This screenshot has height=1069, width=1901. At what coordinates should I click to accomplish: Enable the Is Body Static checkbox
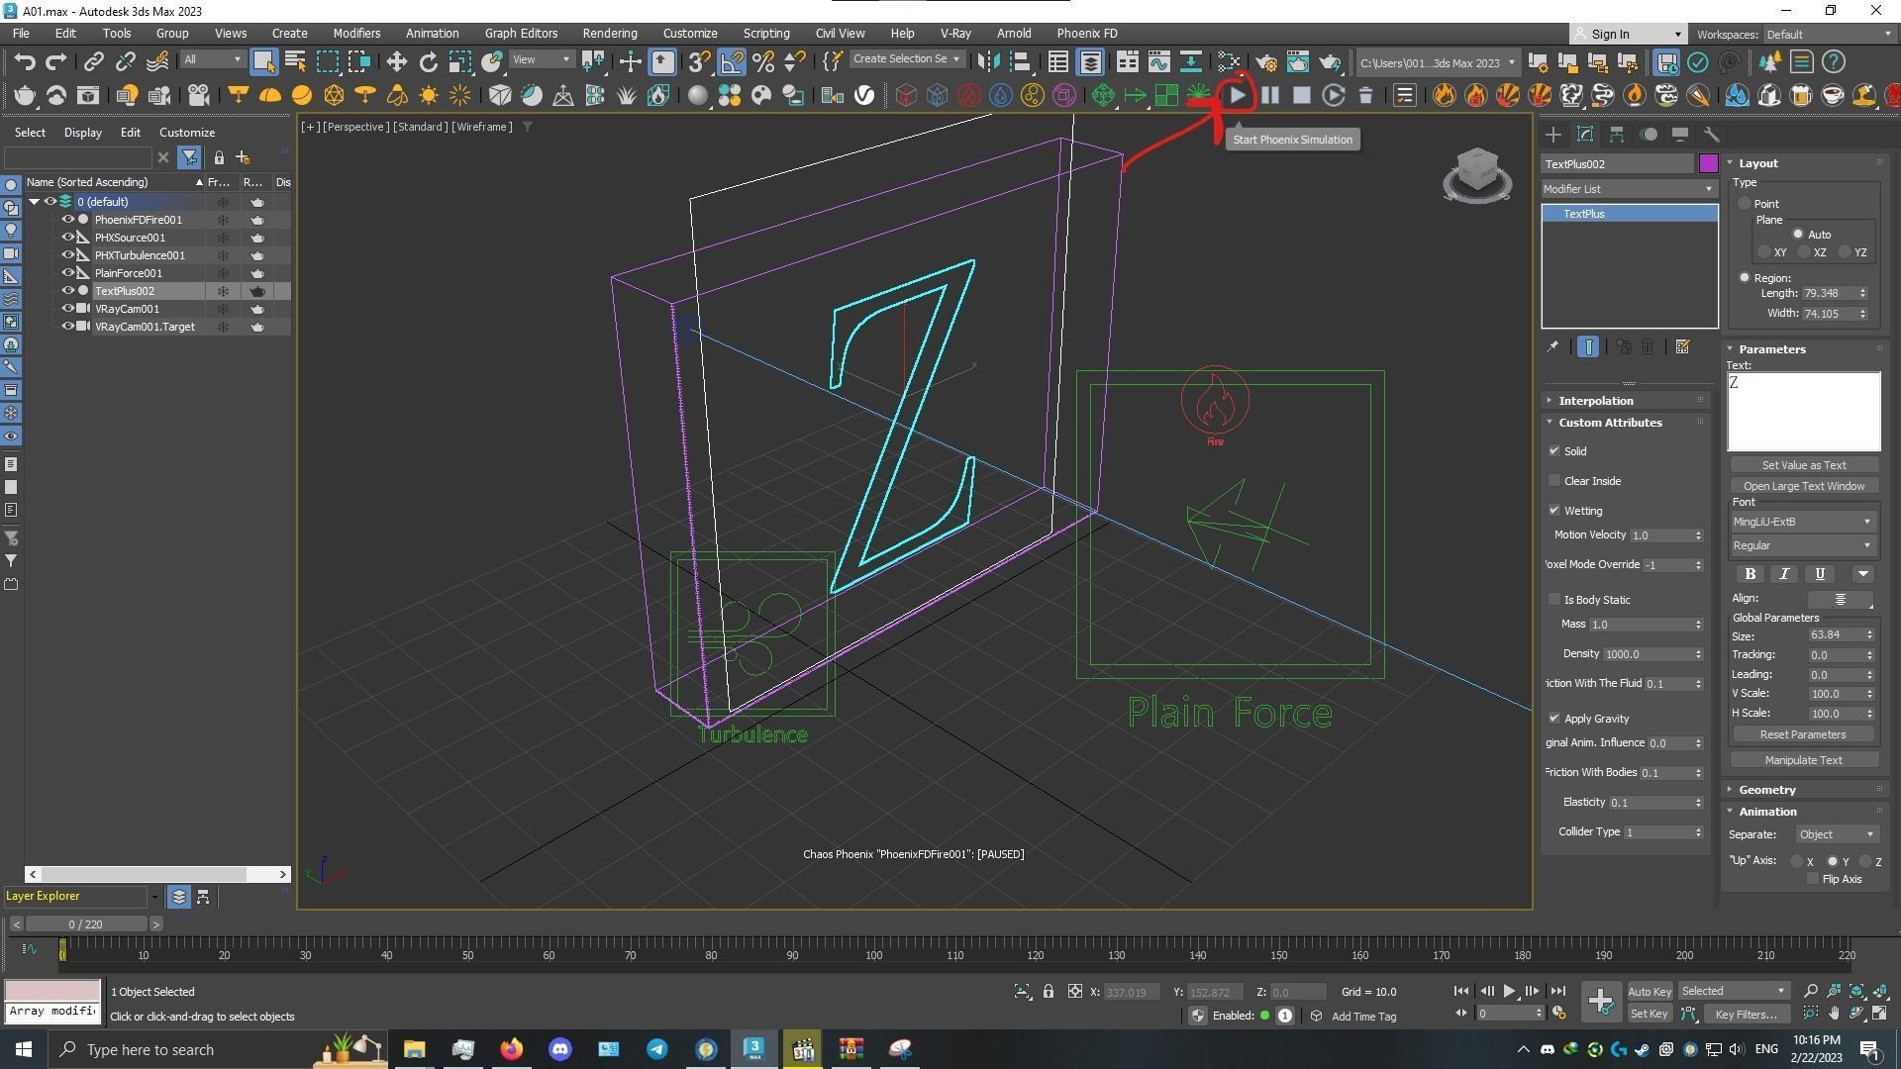coord(1554,600)
